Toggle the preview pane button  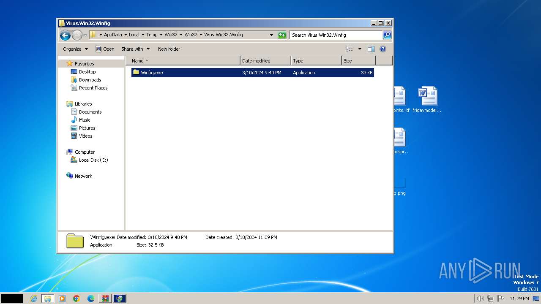371,49
